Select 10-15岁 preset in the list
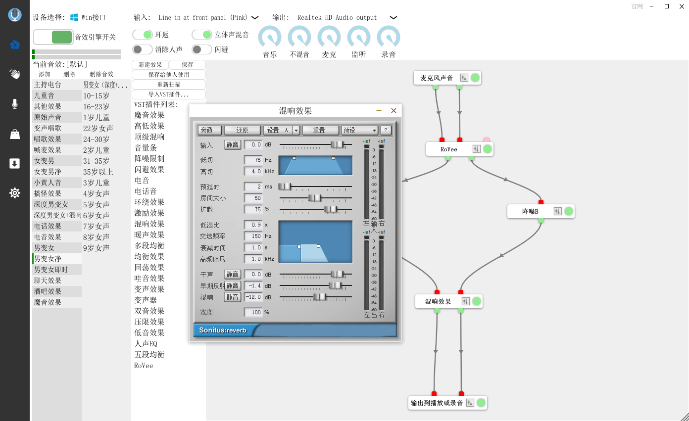The image size is (689, 421). [97, 95]
